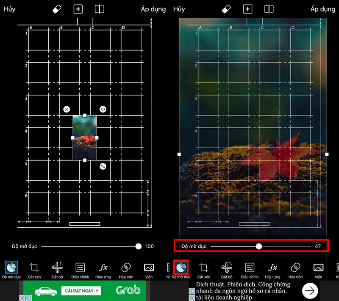Close the Grab ad with X icon
Image resolution: width=339 pixels, height=301 pixels.
coord(22,298)
